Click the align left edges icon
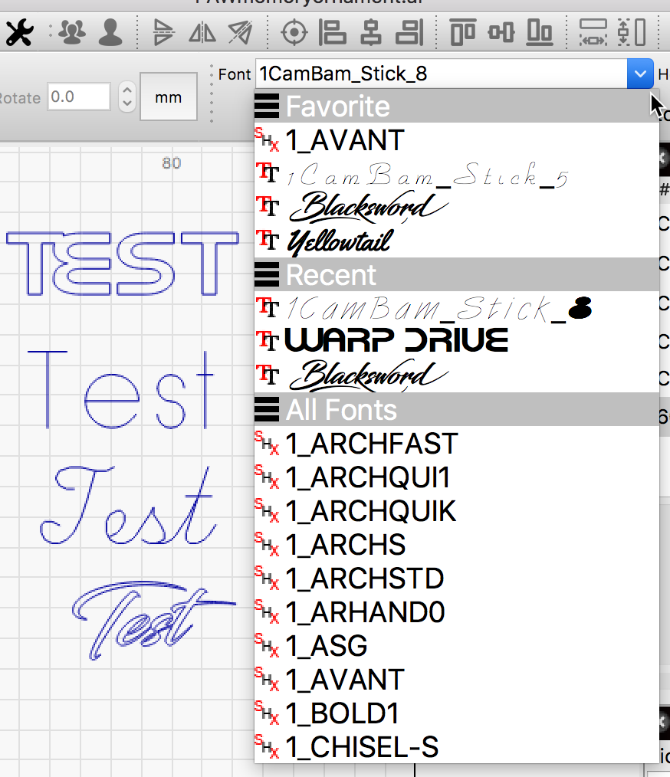670x777 pixels. pyautogui.click(x=333, y=32)
